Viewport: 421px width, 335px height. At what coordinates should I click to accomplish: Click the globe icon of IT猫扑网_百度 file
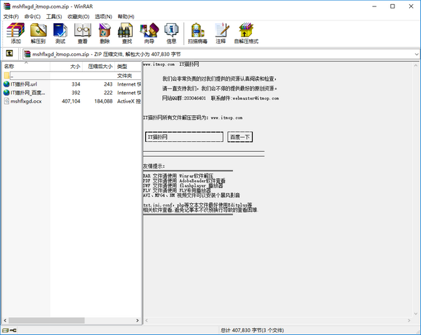click(x=6, y=93)
